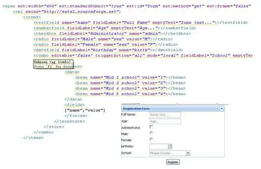This screenshot has height=169, width=261.
Task: Select the Female radio button
Action: click(x=151, y=139)
